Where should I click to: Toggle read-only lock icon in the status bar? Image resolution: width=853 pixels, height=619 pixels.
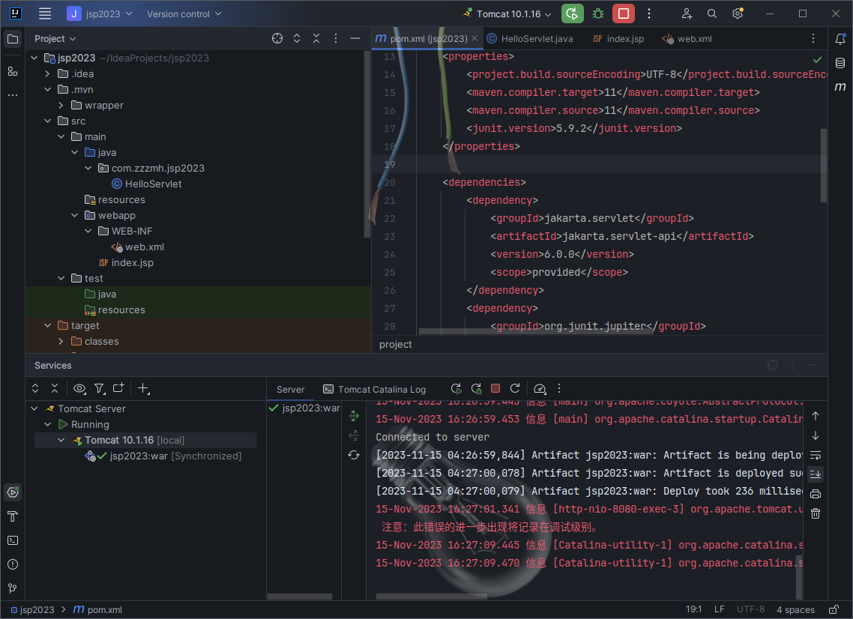[x=834, y=609]
